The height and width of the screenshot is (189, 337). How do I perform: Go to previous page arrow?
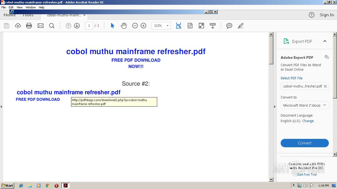pyautogui.click(x=68, y=26)
